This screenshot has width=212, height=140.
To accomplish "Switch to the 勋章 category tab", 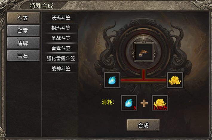I will click(x=23, y=31).
